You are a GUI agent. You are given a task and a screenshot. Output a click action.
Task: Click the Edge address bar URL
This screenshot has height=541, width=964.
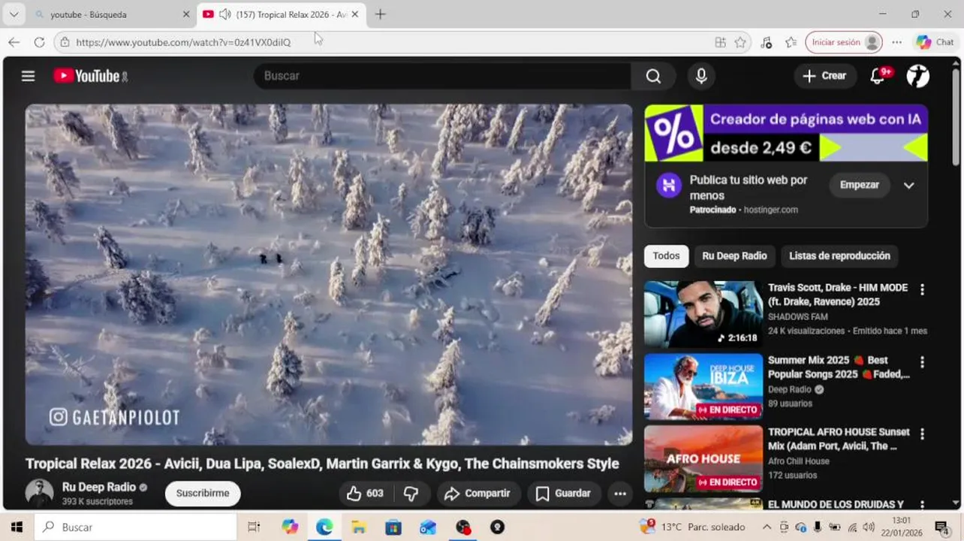point(183,42)
